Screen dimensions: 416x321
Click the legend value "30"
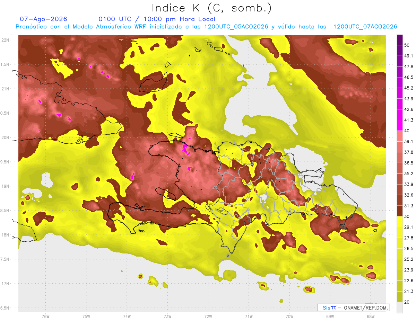pyautogui.click(x=407, y=216)
